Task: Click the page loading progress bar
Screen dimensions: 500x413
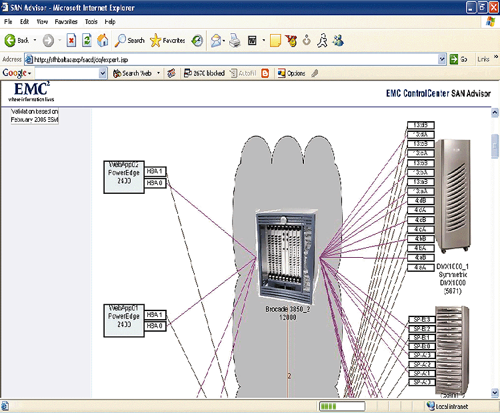Action: 342,406
